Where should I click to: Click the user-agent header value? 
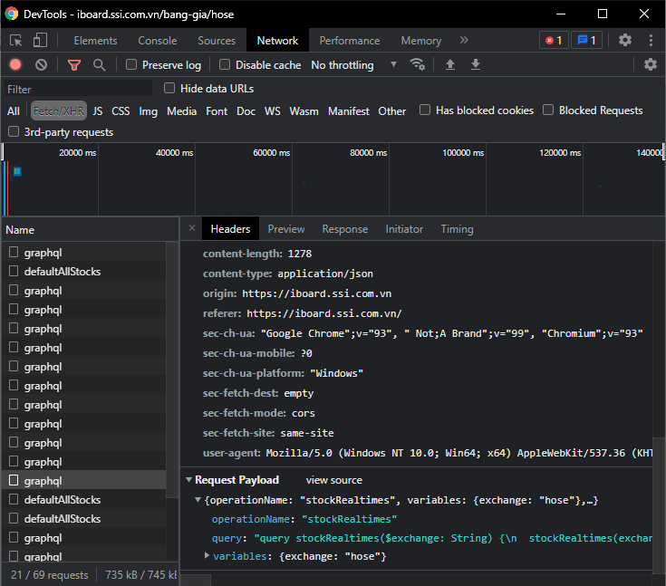(x=459, y=453)
